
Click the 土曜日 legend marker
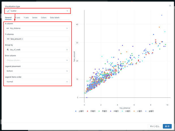[x=76, y=111]
